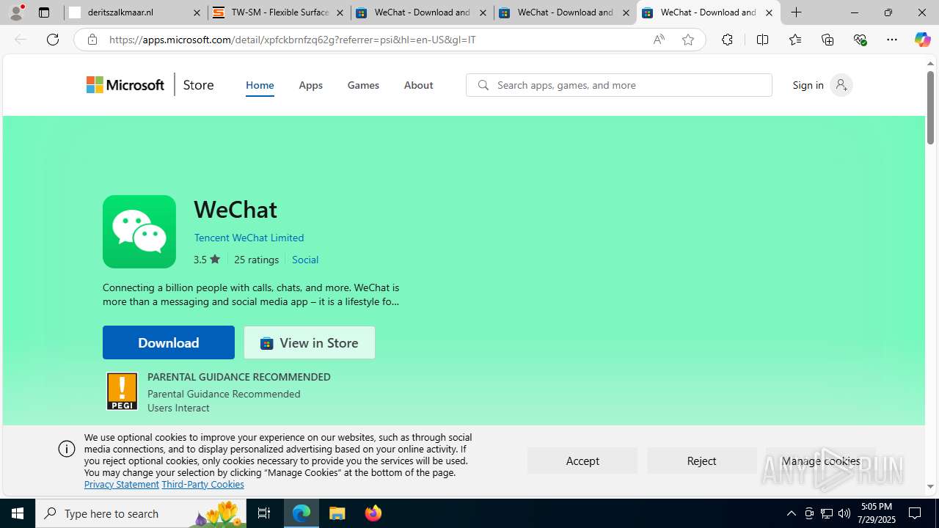Open the About nav item
939x528 pixels.
[418, 85]
